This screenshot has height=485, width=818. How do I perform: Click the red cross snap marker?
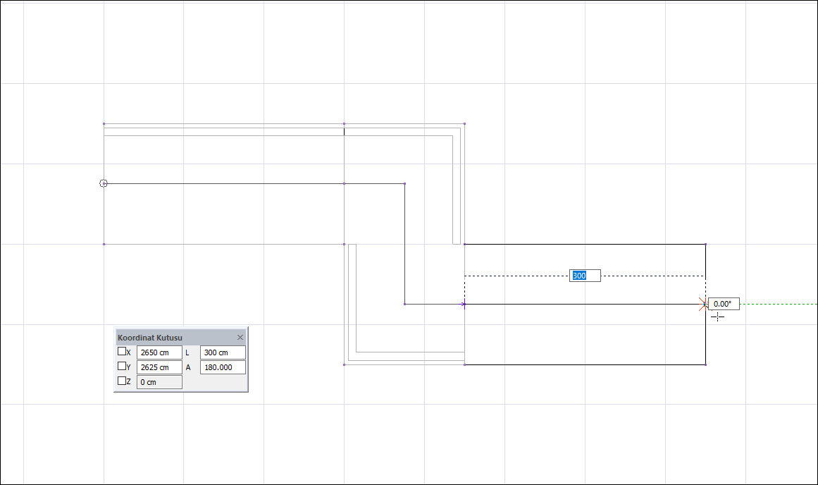702,304
